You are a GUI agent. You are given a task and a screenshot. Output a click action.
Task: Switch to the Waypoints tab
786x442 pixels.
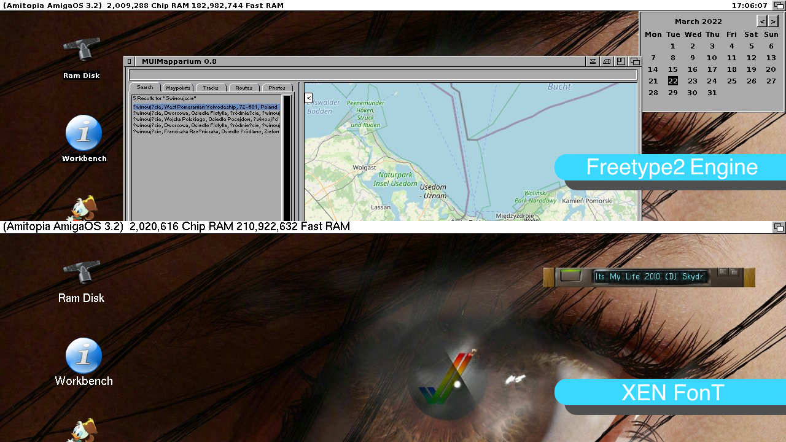pyautogui.click(x=177, y=88)
